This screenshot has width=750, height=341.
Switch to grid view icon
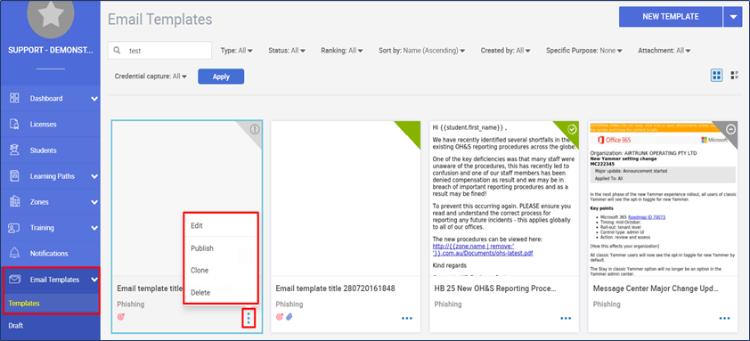(716, 75)
